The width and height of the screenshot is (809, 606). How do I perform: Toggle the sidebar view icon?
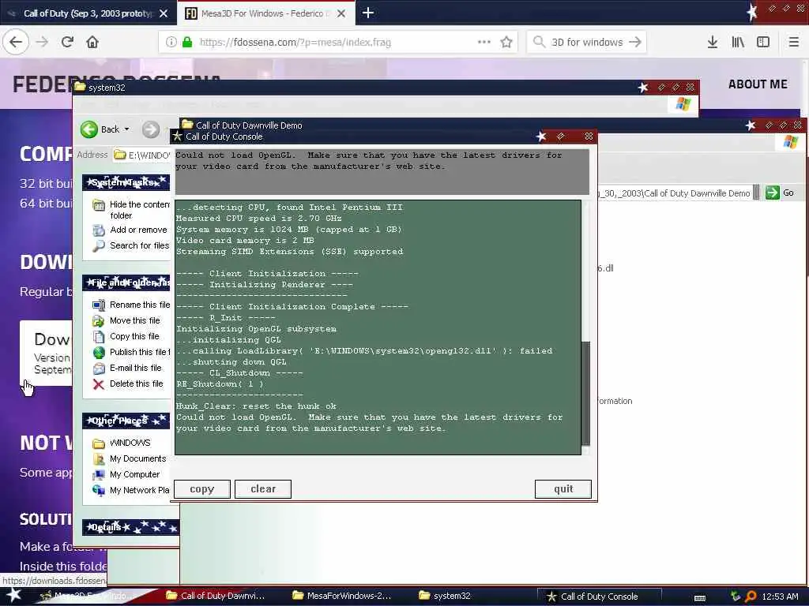[x=763, y=42]
